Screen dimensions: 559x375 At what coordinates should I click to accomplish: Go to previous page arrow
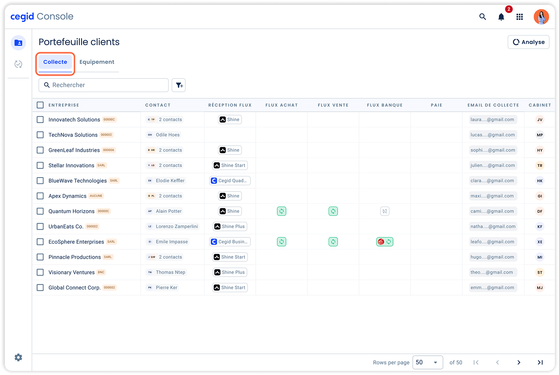(x=498, y=362)
